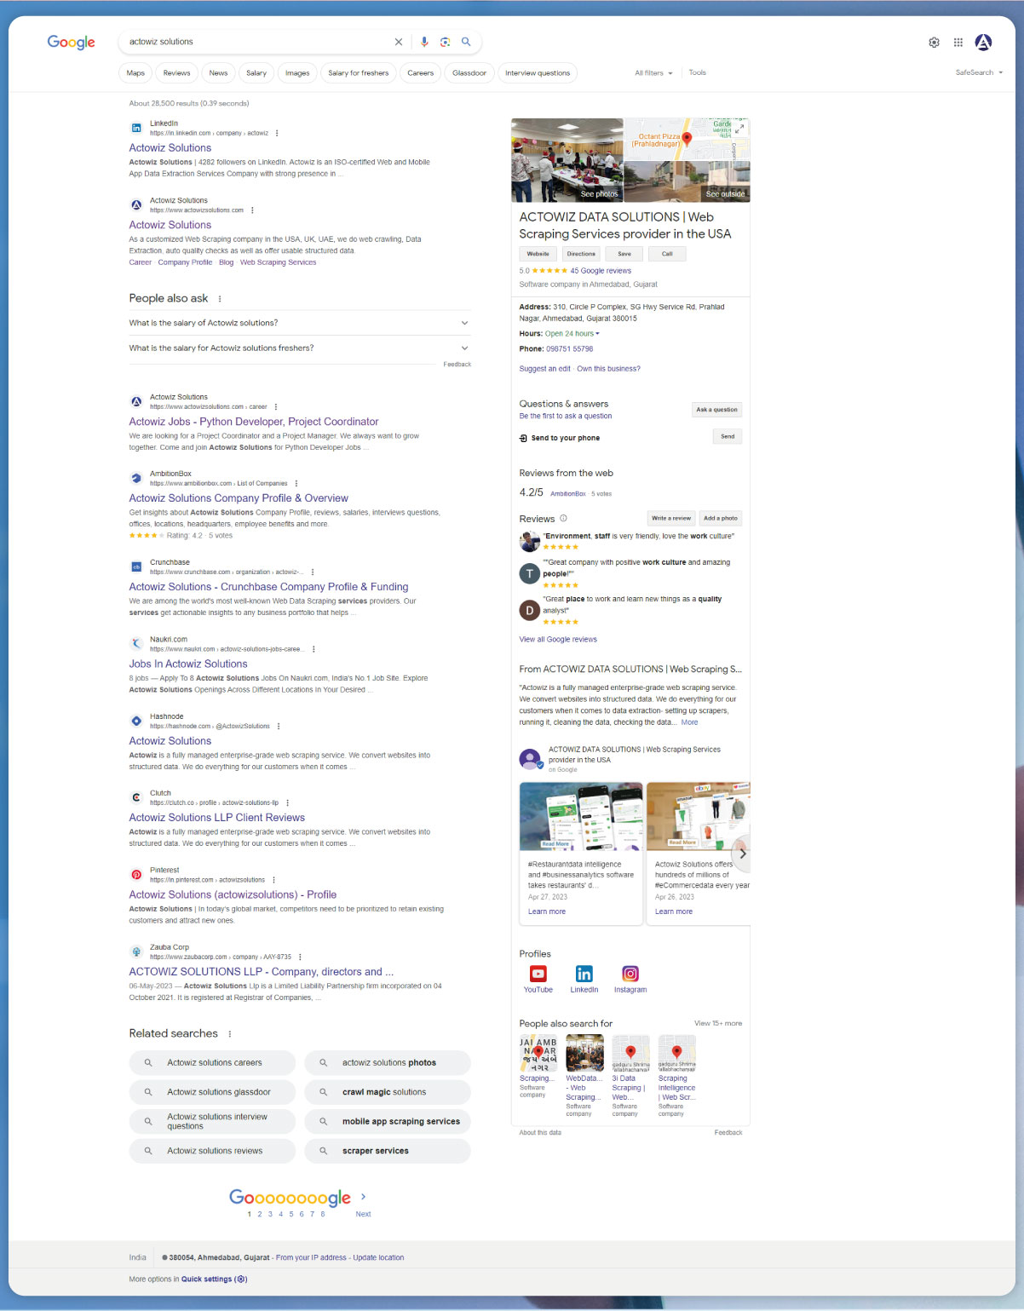Open three-dot menu beside Pinterest result URL
Screen dimensions: 1024x1311
[273, 880]
